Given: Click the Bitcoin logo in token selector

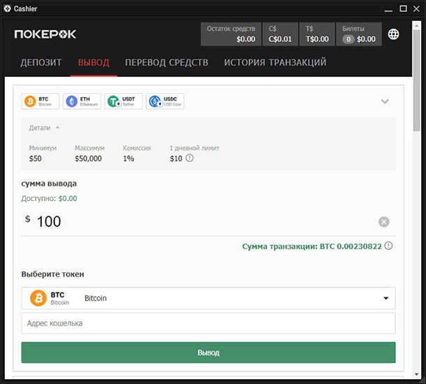Looking at the screenshot, I should pos(38,298).
